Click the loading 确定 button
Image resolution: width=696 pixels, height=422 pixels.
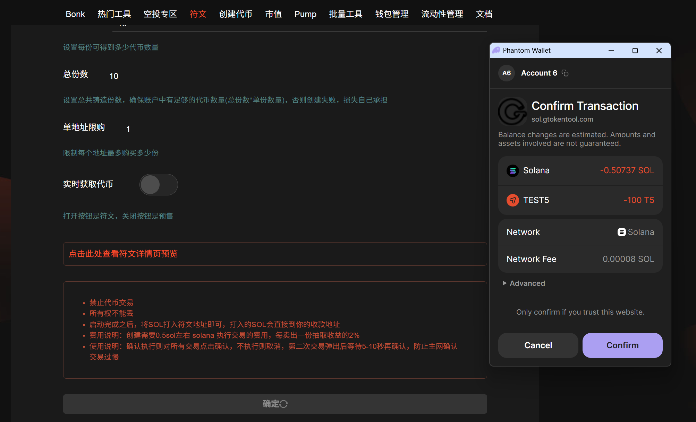(x=275, y=404)
